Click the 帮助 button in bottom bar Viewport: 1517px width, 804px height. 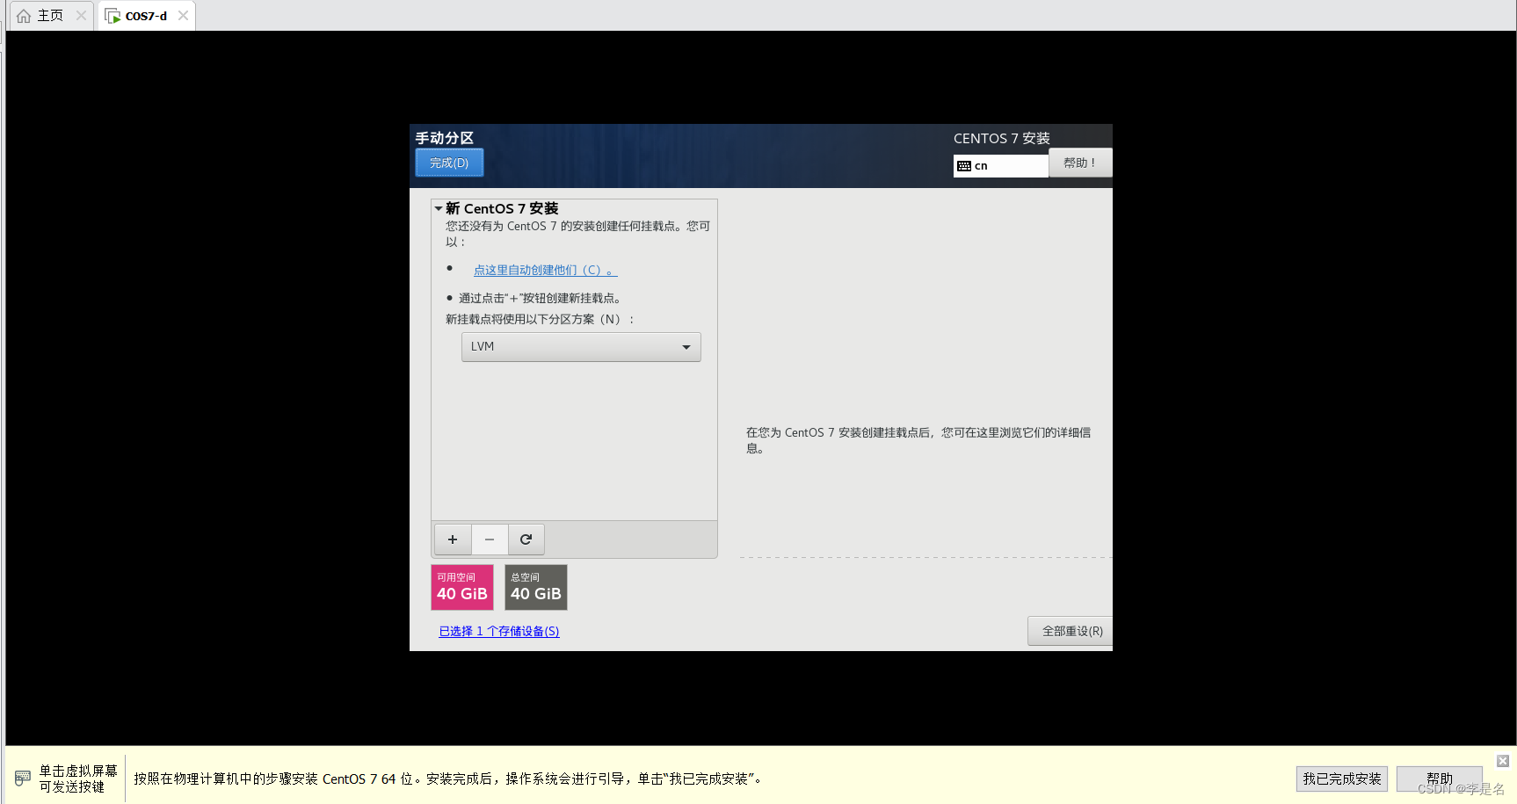click(1440, 779)
